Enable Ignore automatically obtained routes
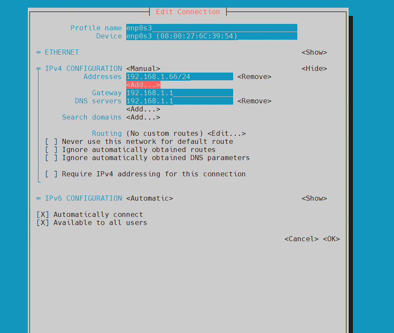 [51, 150]
